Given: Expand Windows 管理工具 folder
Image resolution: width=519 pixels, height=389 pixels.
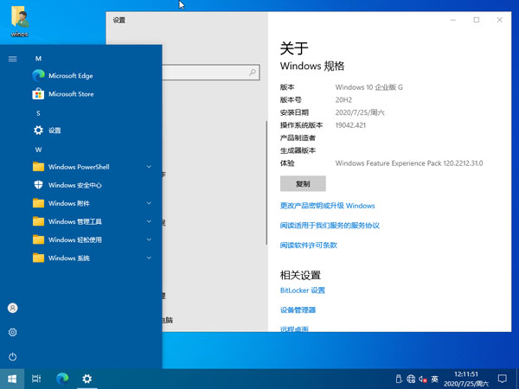Looking at the screenshot, I should (x=92, y=221).
